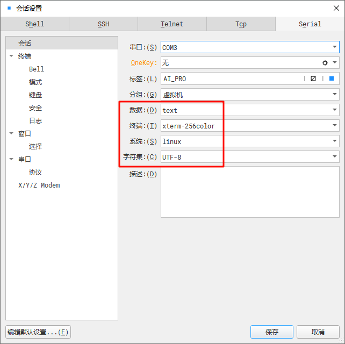The height and width of the screenshot is (344, 345).
Task: Select 模式 in the settings tree
Action: pos(35,82)
